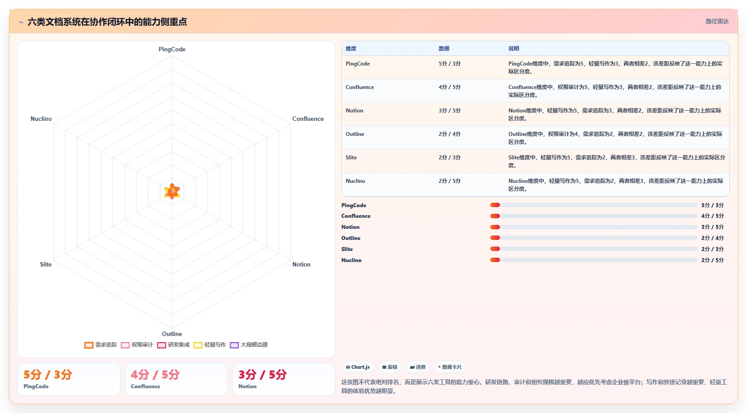Toggle the 权限审计 legend series

(x=137, y=345)
